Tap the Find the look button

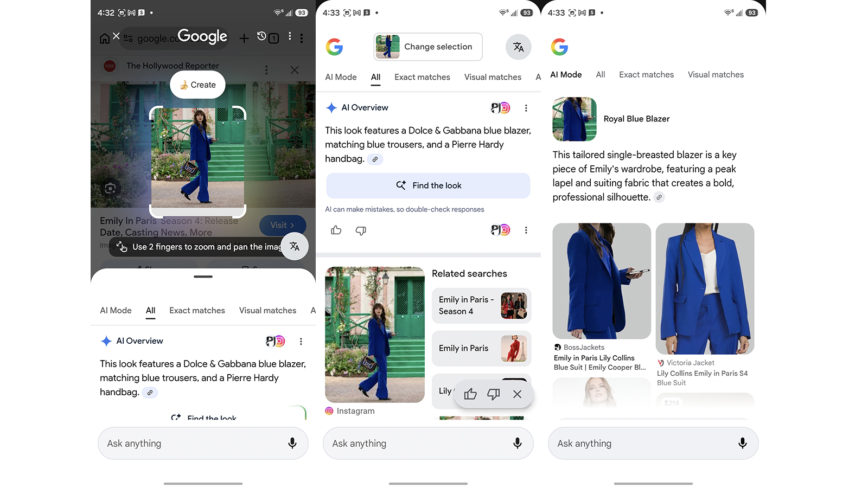point(428,185)
